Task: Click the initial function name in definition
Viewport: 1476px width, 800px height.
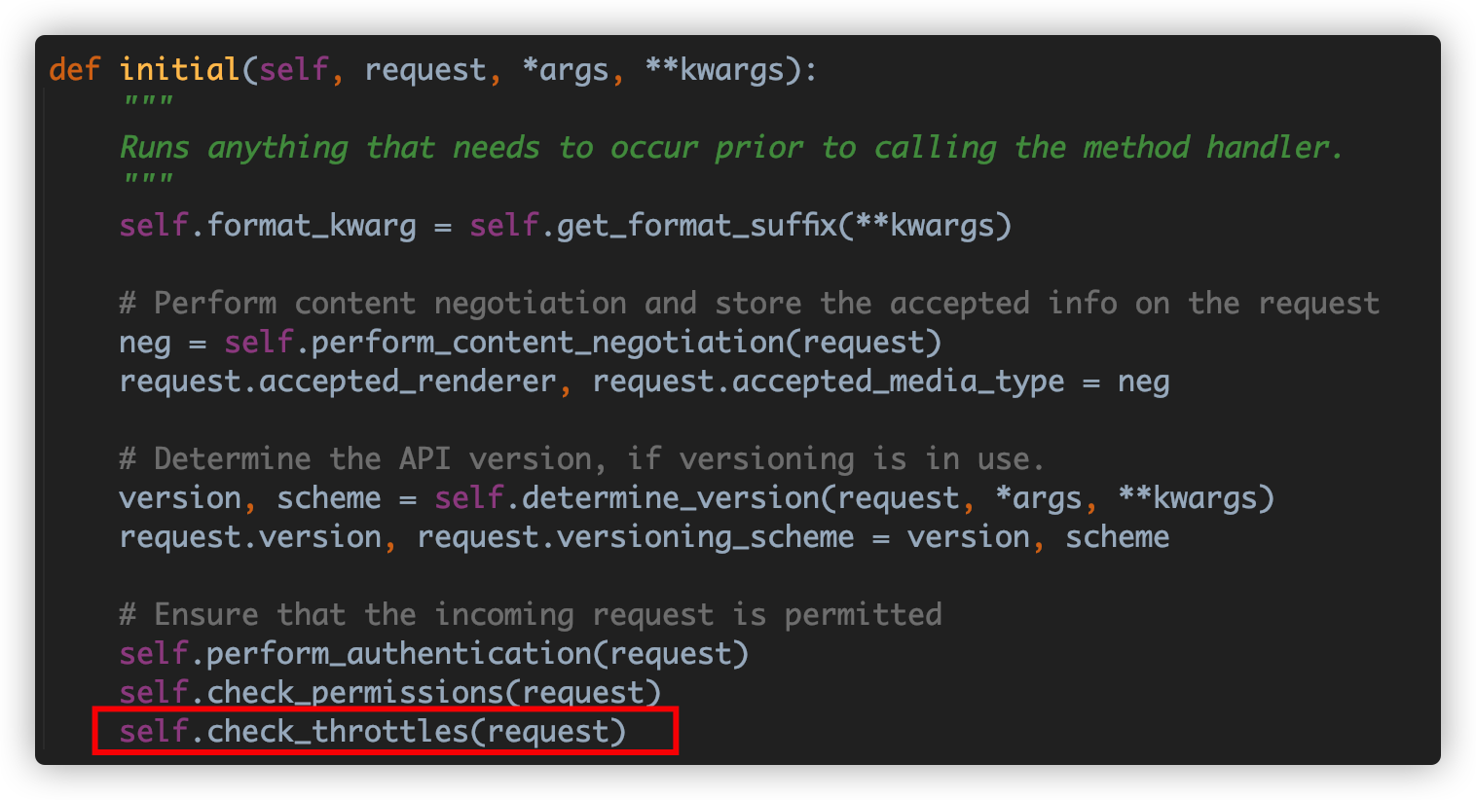Action: click(180, 70)
